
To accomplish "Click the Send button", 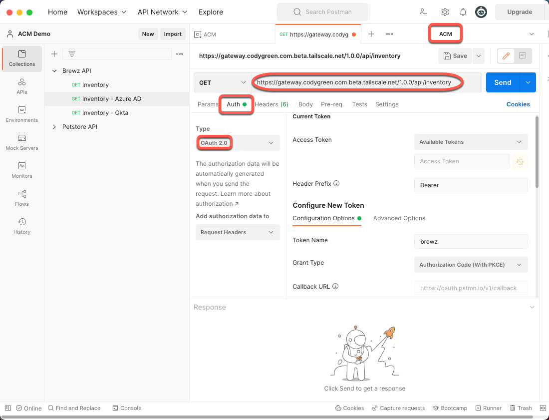I will pos(503,82).
